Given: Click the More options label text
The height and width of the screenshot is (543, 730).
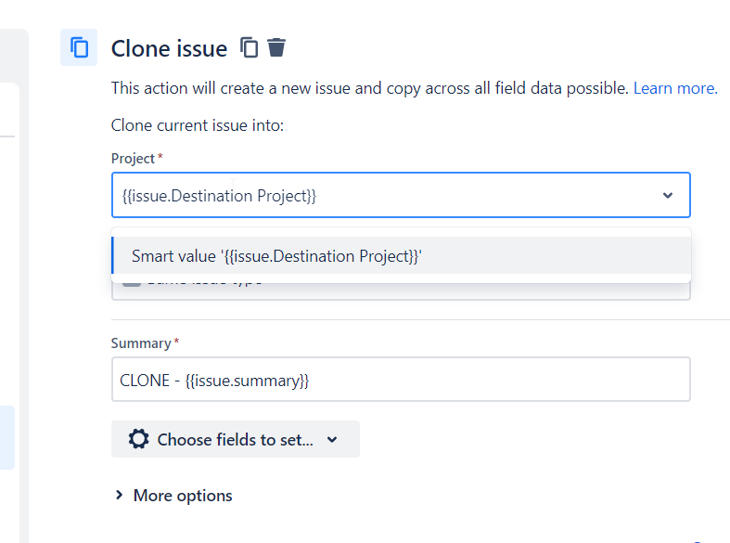Looking at the screenshot, I should tap(183, 496).
